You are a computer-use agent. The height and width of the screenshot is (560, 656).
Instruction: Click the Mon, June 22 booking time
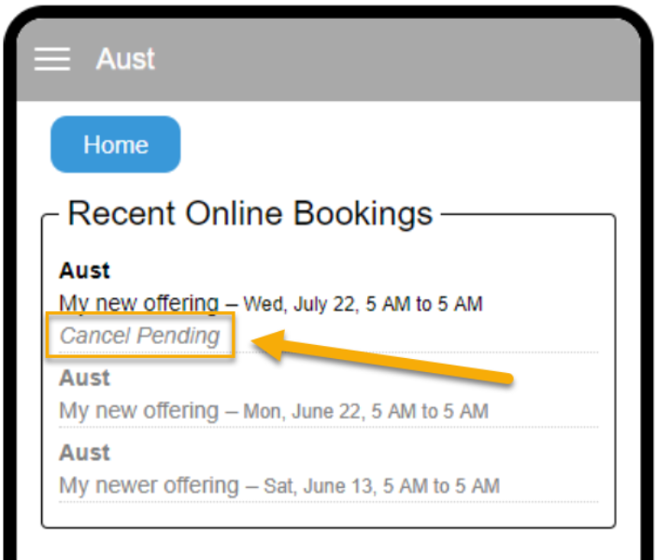[x=365, y=411]
